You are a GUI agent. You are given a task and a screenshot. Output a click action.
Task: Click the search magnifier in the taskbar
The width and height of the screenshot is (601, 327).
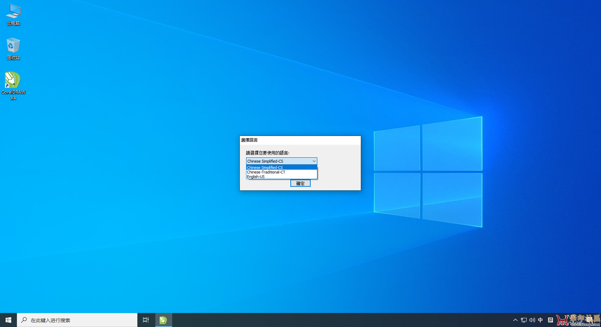[x=24, y=320]
